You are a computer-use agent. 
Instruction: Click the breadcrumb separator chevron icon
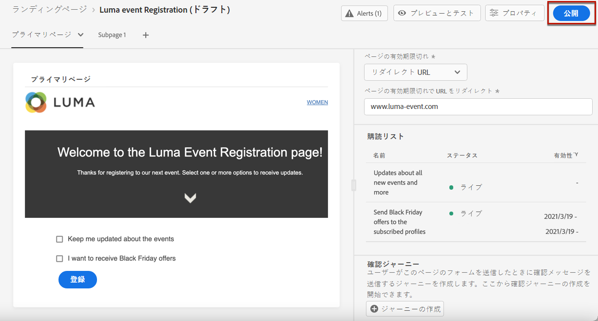[93, 10]
